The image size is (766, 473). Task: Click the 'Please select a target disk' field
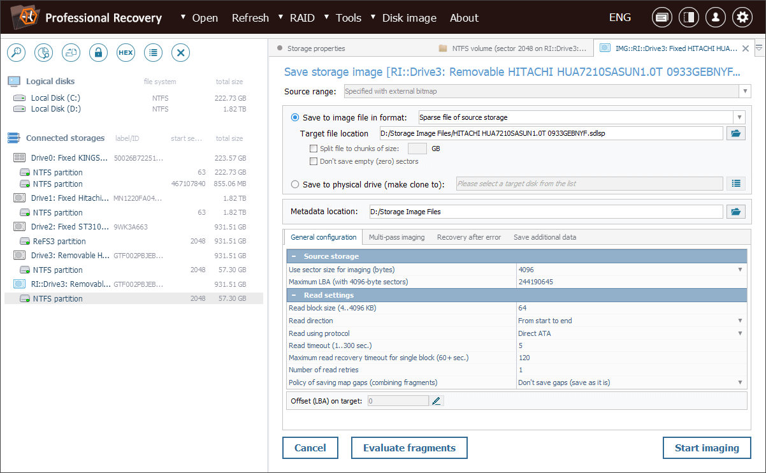pyautogui.click(x=589, y=184)
